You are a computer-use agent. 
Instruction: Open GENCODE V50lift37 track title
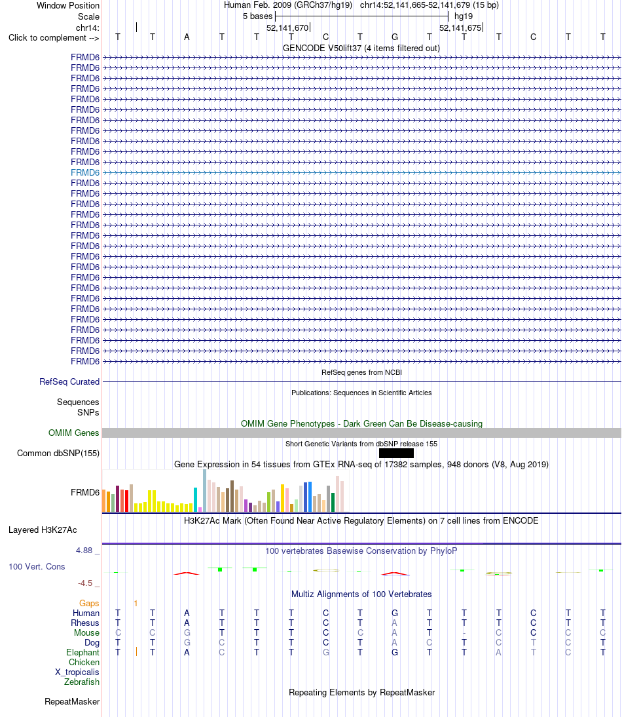(361, 48)
